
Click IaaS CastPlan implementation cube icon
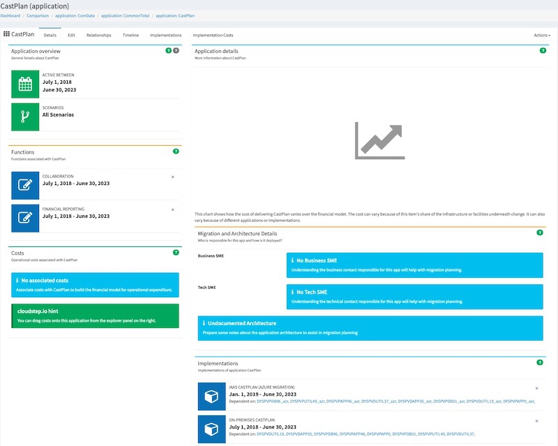[x=211, y=396]
